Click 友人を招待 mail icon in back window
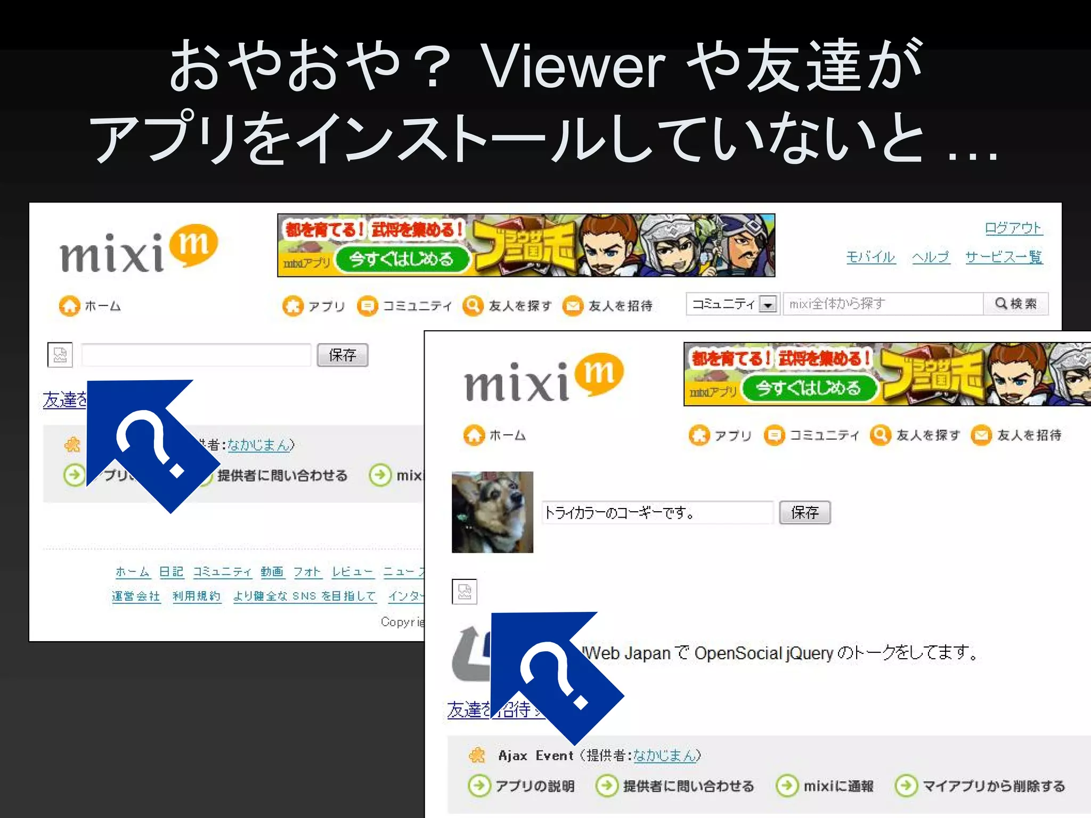The image size is (1091, 818). [x=573, y=306]
